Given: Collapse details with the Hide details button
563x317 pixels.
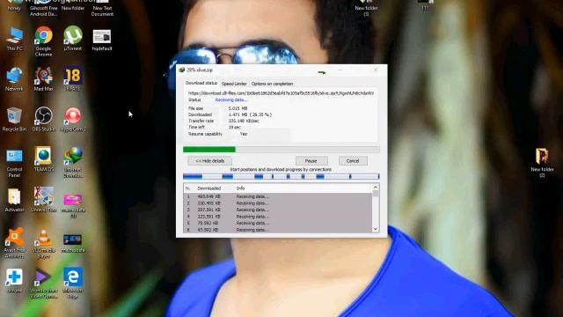Looking at the screenshot, I should 209,161.
